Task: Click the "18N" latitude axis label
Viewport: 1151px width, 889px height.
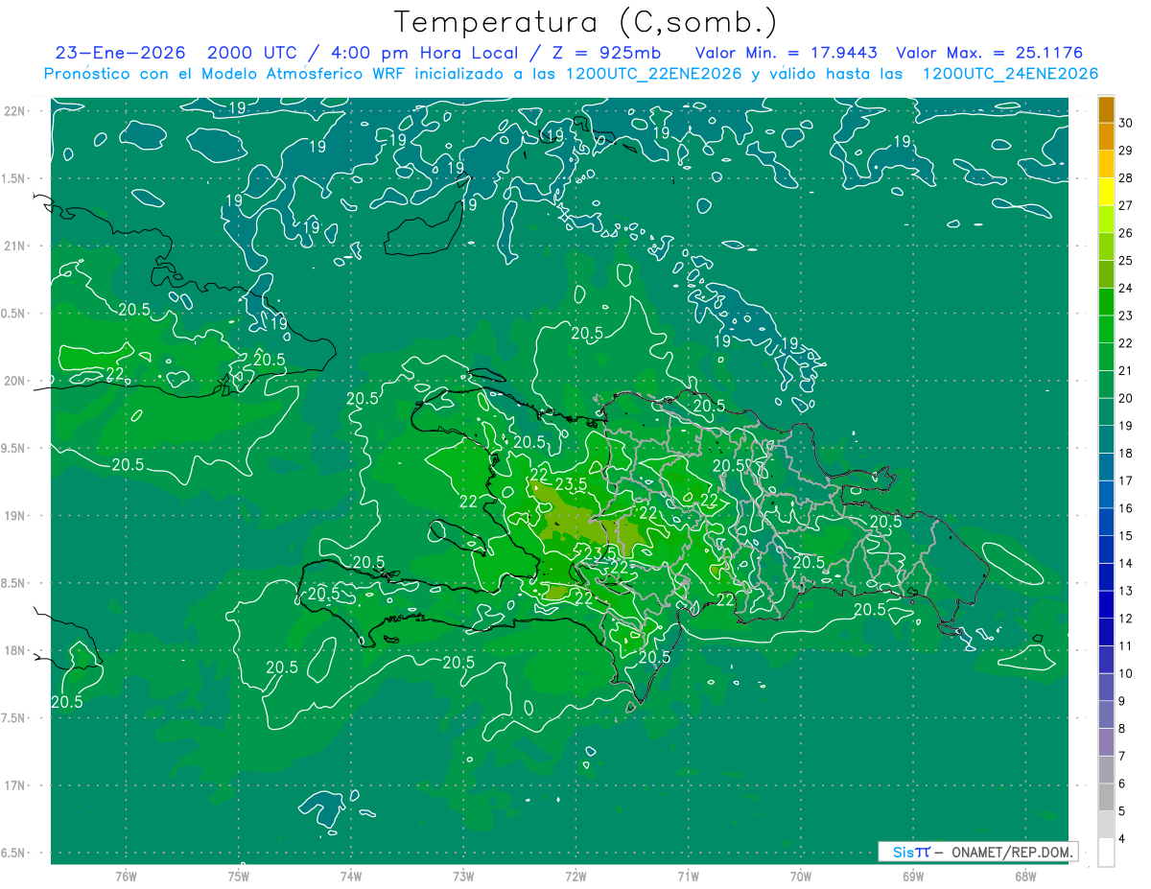Action: click(15, 650)
